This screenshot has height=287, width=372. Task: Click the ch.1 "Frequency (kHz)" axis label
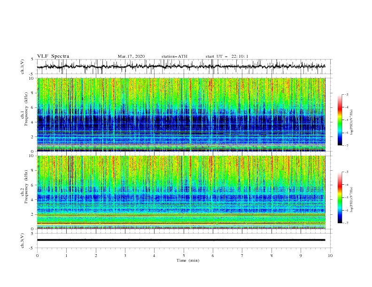[26, 109]
